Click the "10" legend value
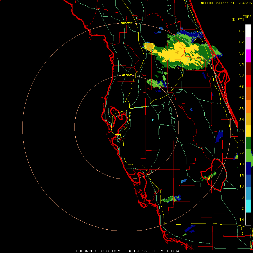This screenshot has width=253, height=253. (241, 186)
